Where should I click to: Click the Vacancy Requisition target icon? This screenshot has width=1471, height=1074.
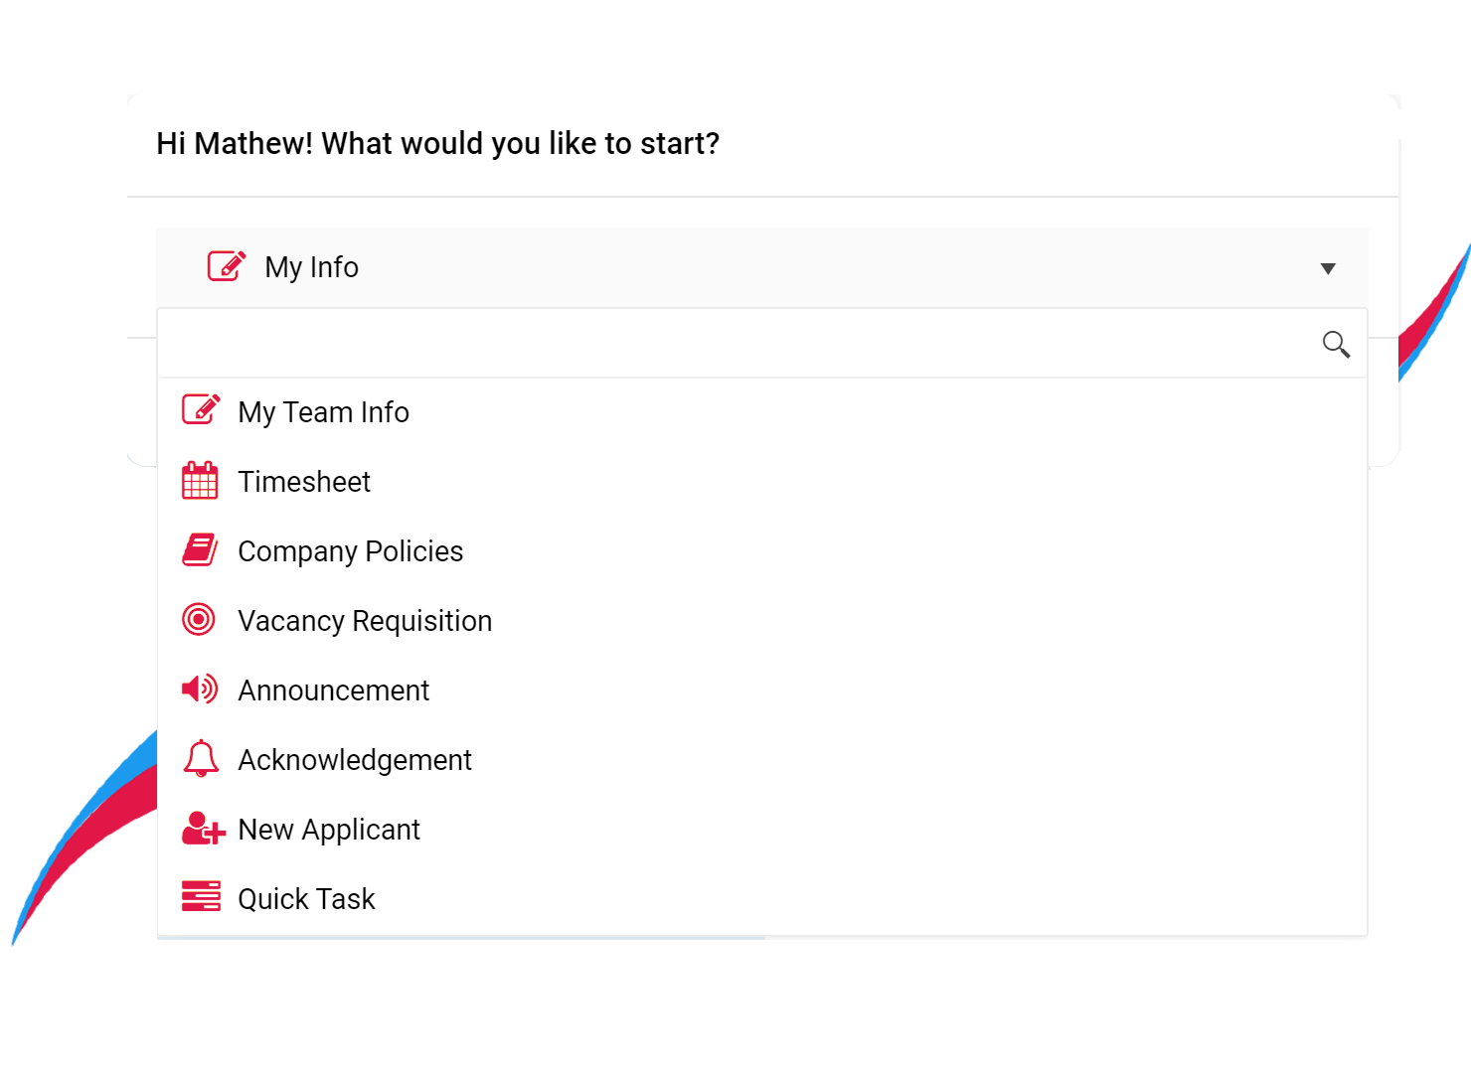(199, 619)
